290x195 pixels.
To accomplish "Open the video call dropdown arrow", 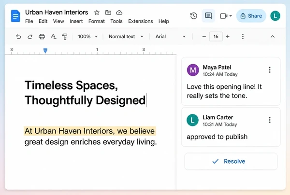I will tap(231, 16).
